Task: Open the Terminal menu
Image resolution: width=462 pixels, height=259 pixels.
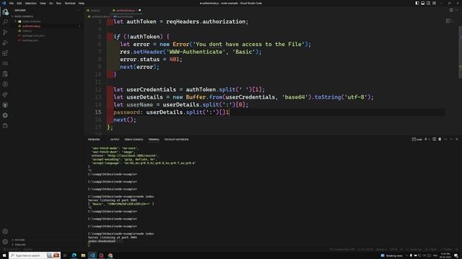Action: (70, 3)
